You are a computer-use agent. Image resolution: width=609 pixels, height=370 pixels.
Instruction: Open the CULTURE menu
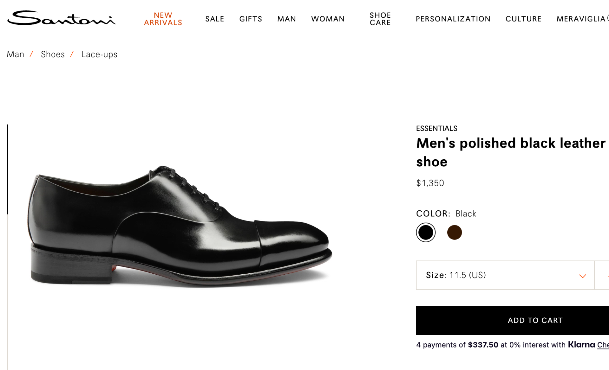tap(523, 19)
